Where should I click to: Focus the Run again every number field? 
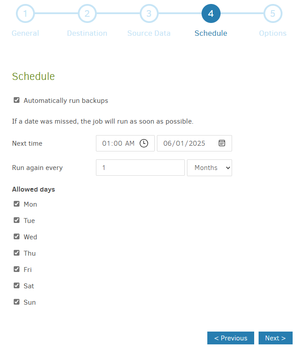click(x=140, y=168)
